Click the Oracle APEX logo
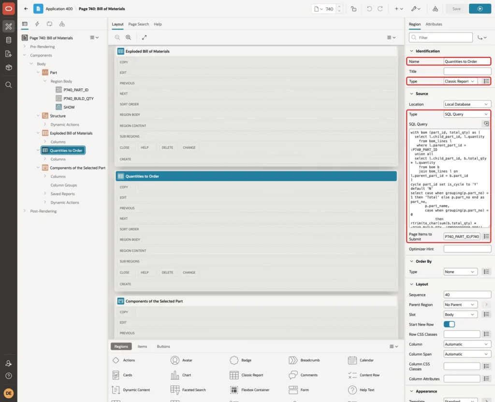This screenshot has height=402, width=495. (x=9, y=9)
